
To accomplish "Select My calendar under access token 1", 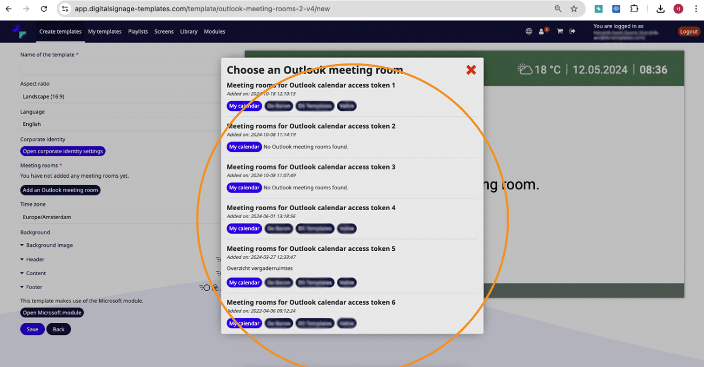I will (244, 106).
